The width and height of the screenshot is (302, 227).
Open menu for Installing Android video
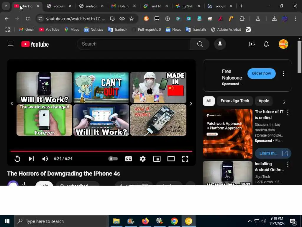[x=288, y=164]
